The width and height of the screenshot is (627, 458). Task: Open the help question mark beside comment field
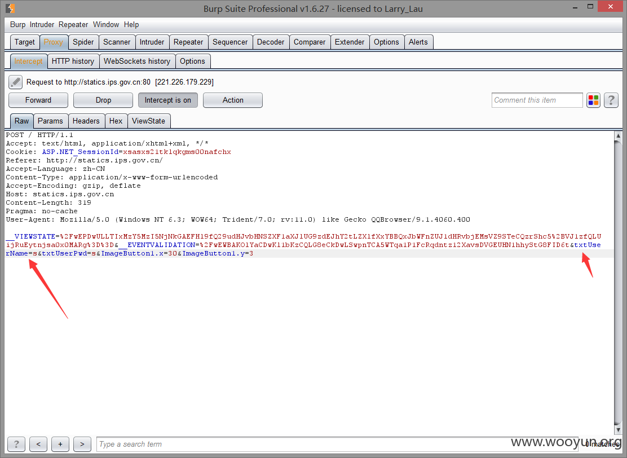pyautogui.click(x=611, y=100)
